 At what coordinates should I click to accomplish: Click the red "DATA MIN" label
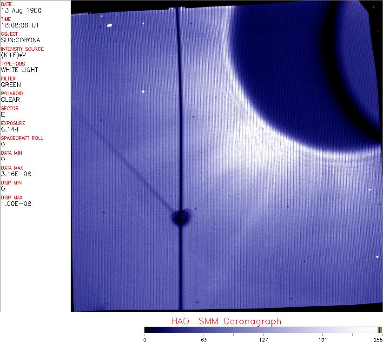(x=12, y=153)
